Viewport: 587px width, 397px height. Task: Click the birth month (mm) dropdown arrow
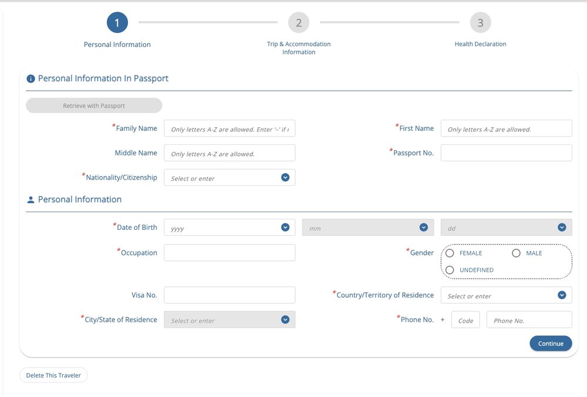tap(423, 228)
